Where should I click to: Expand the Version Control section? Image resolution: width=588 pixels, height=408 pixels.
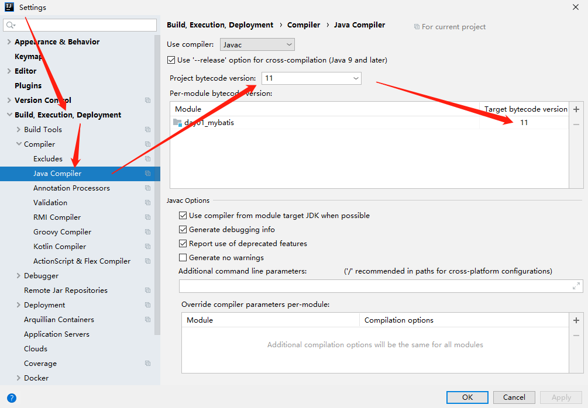pos(9,101)
